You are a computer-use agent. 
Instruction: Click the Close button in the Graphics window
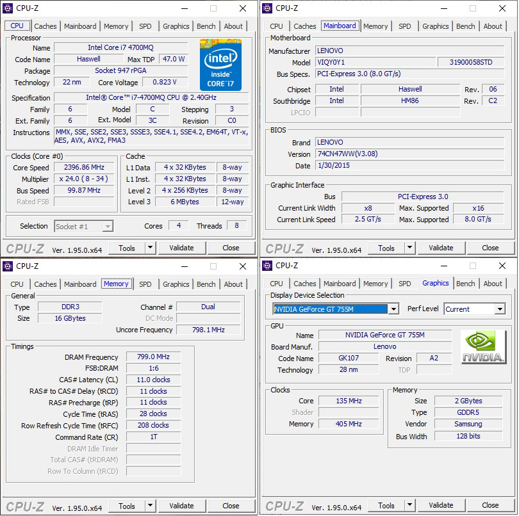click(x=490, y=505)
